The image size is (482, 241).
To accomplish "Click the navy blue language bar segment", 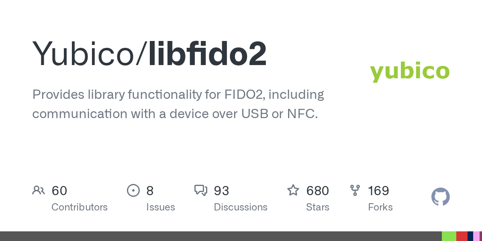I will (470, 236).
